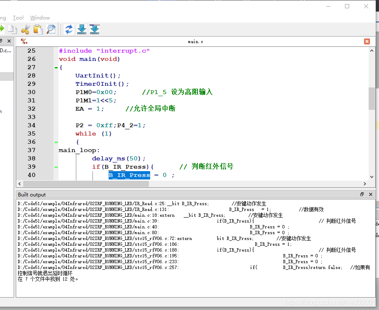Close the Built output panel
The image size is (379, 310).
click(371, 194)
